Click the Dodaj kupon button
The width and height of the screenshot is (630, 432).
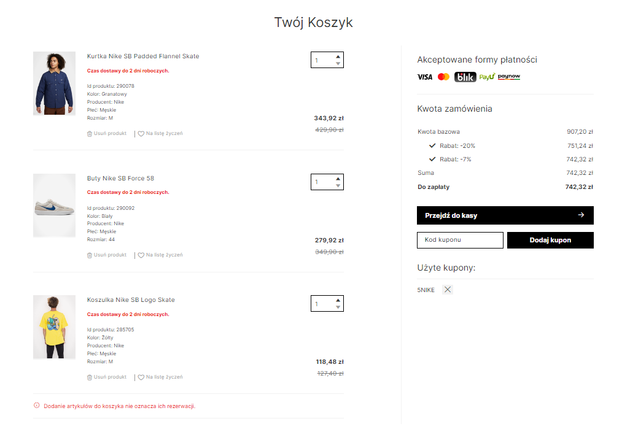tap(550, 240)
